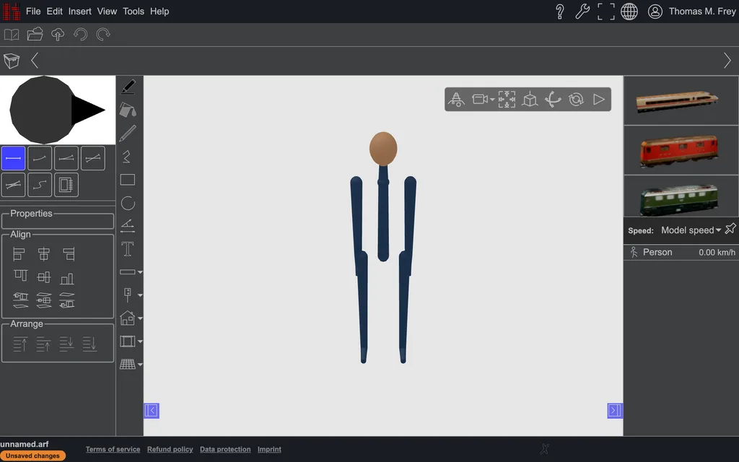Open the Refund policy link
The image size is (739, 462).
pos(170,449)
